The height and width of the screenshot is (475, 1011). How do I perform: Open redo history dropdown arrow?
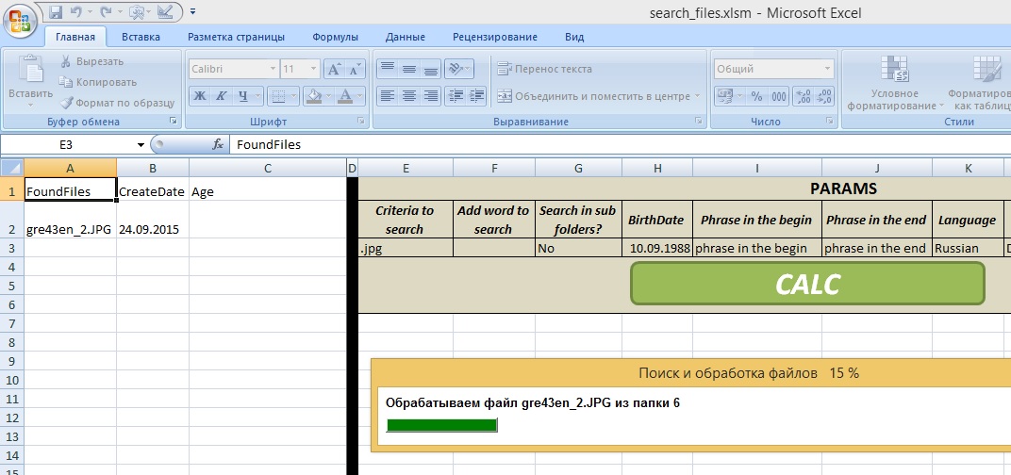click(x=119, y=11)
